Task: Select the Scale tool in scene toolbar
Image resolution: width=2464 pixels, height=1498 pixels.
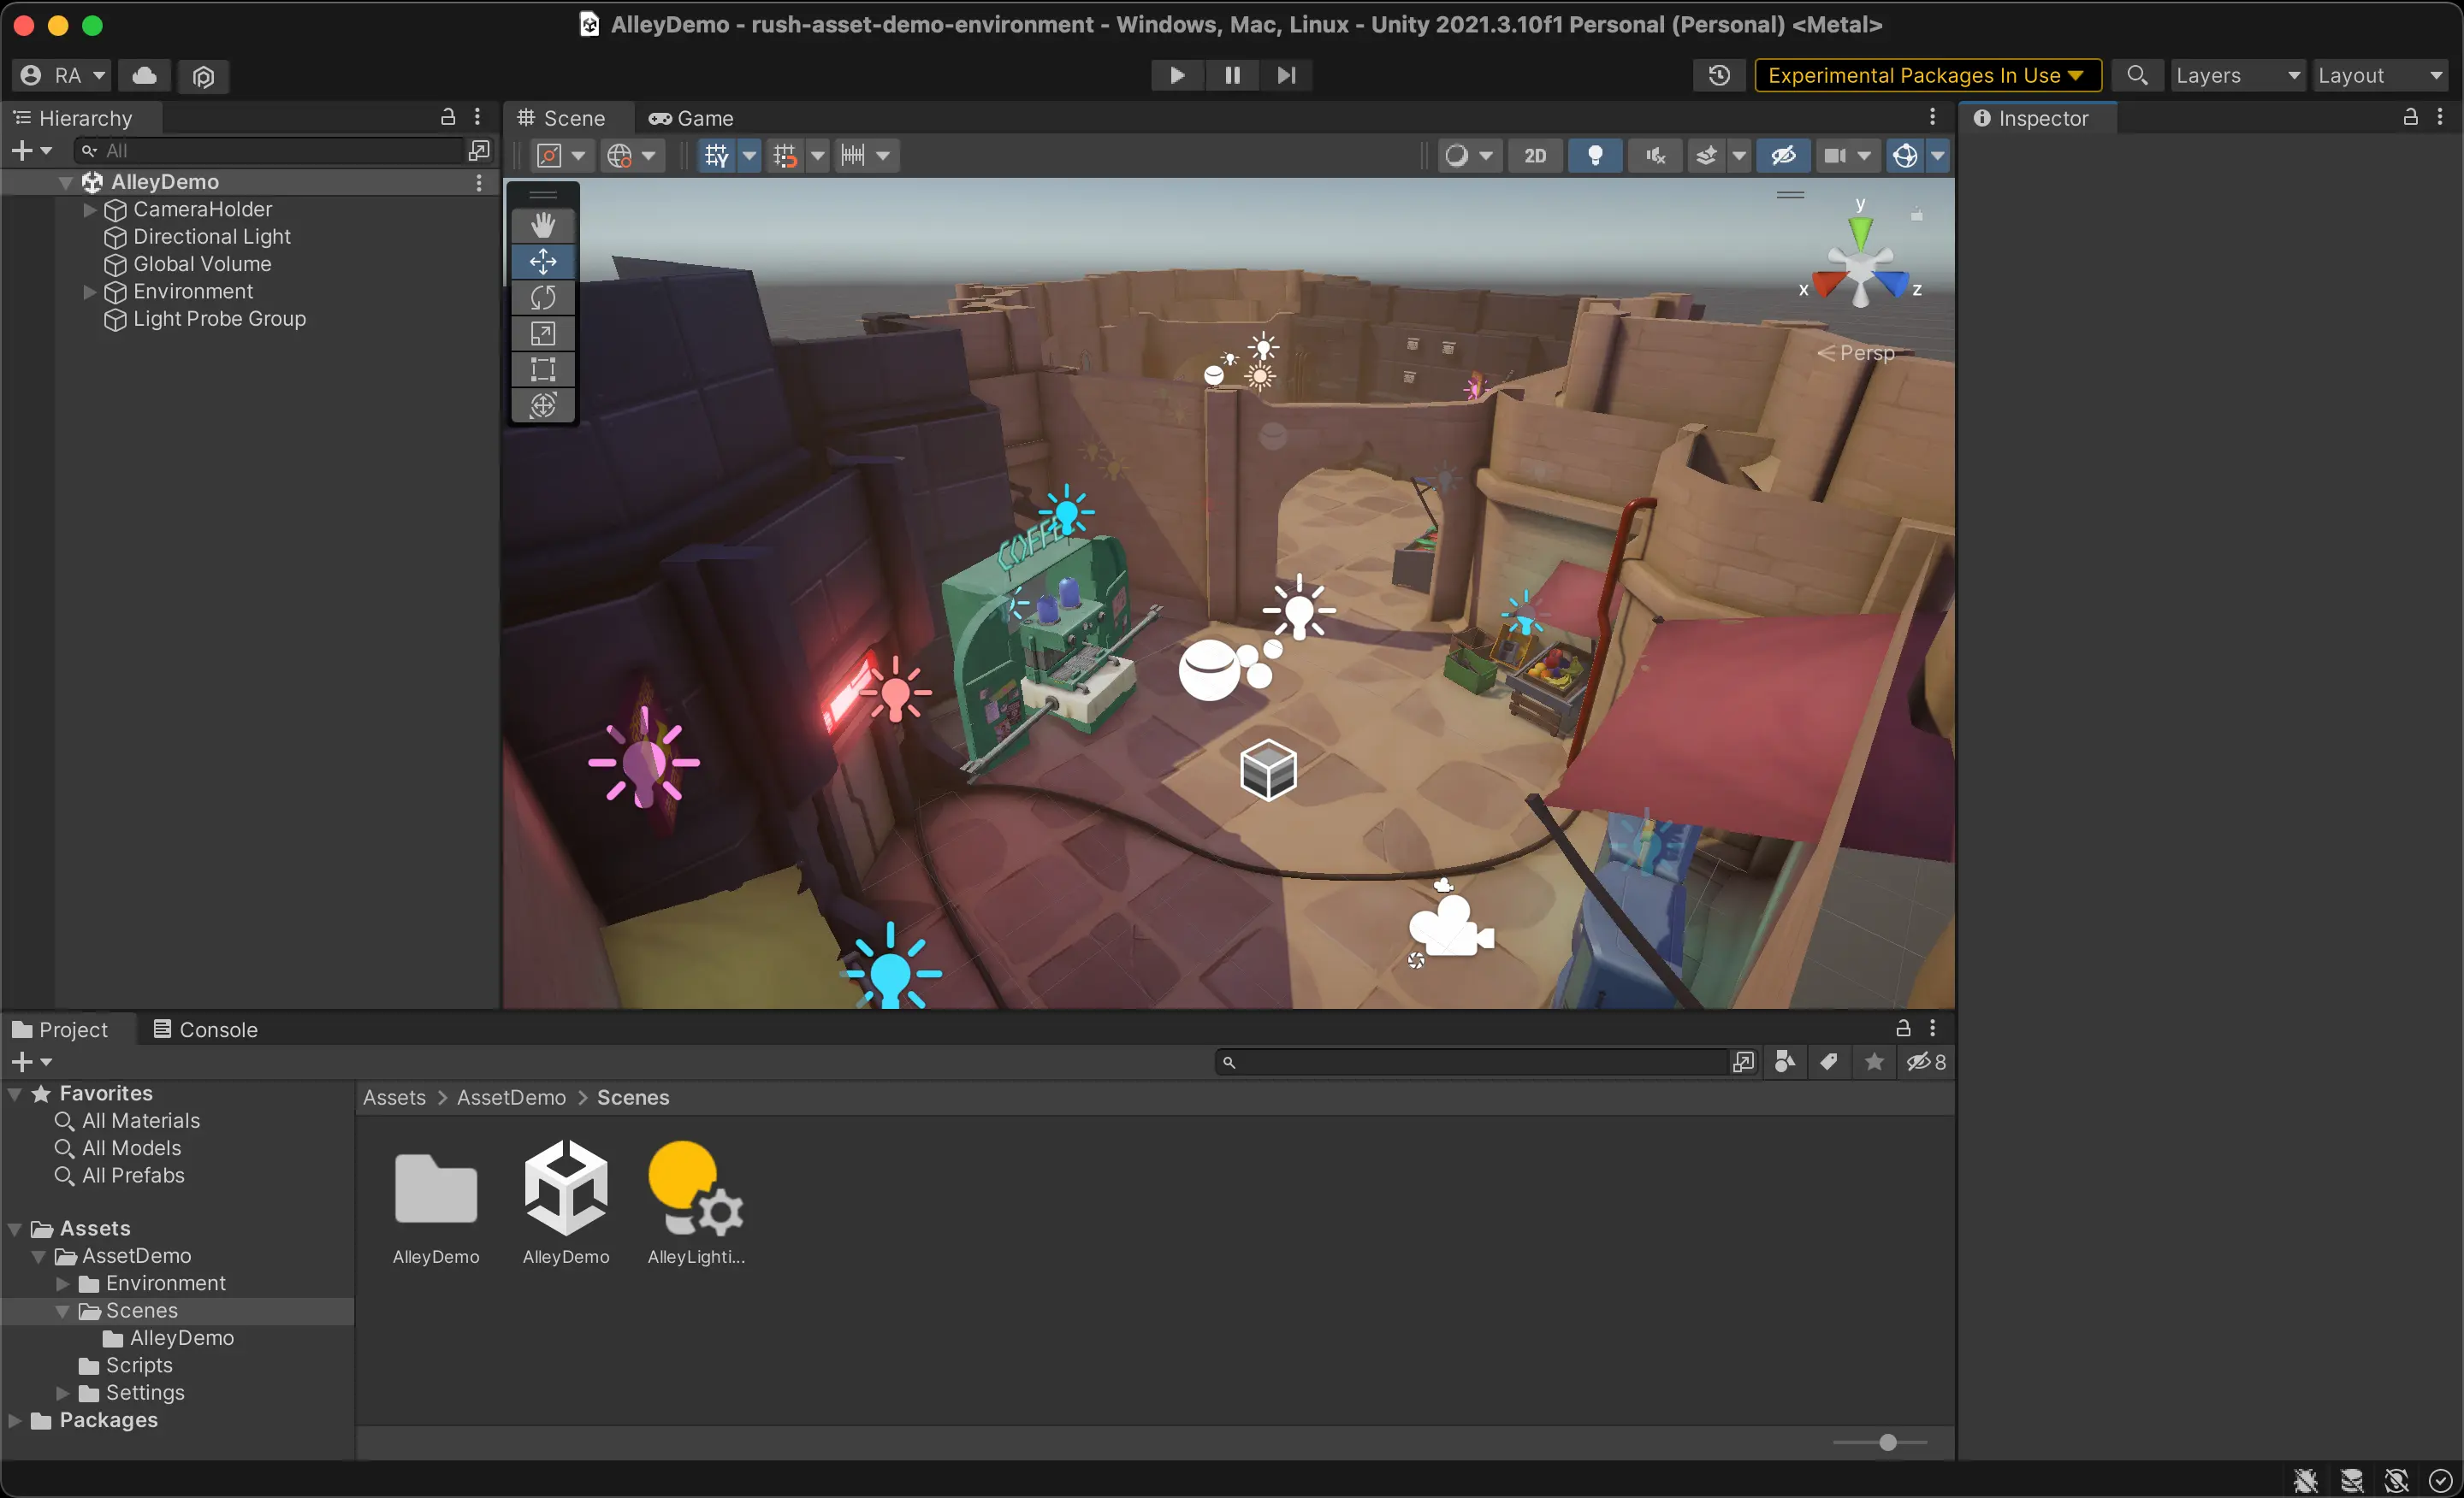Action: [x=546, y=334]
